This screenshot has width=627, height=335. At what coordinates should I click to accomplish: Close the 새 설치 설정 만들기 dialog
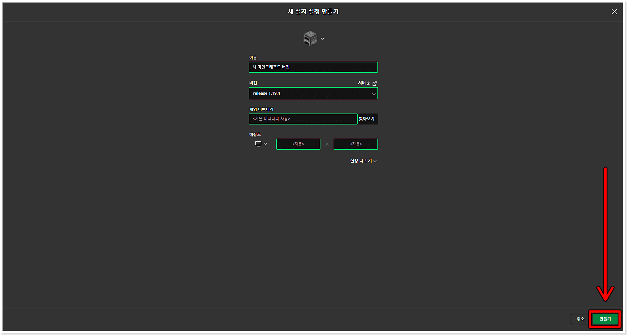614,12
